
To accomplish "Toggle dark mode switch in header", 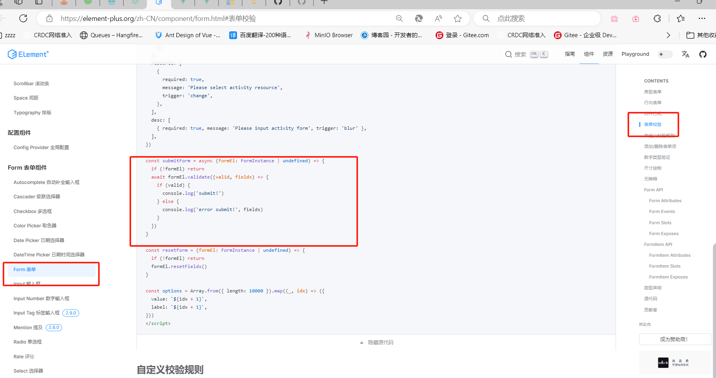I will pyautogui.click(x=665, y=54).
